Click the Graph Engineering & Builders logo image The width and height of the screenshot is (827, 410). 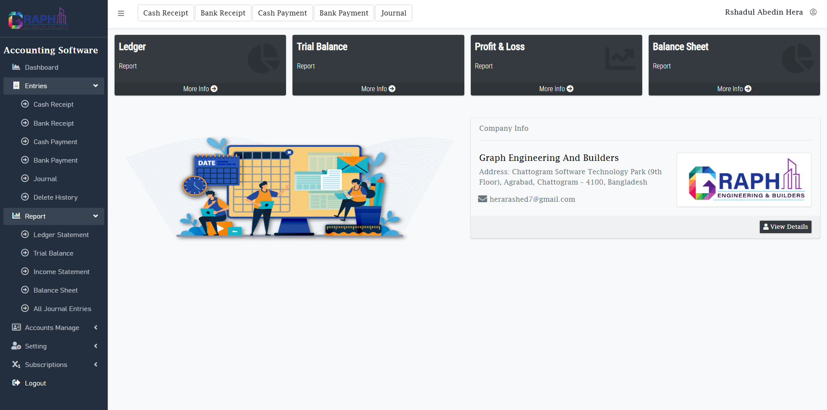tap(744, 180)
